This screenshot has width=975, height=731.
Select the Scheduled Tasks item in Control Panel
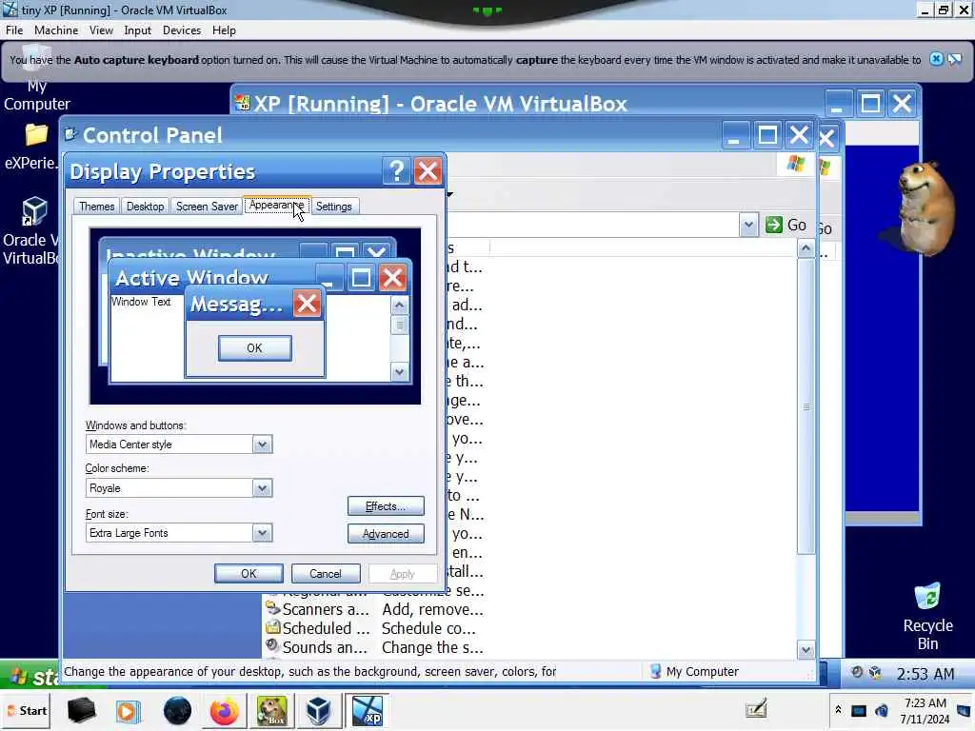coord(317,628)
